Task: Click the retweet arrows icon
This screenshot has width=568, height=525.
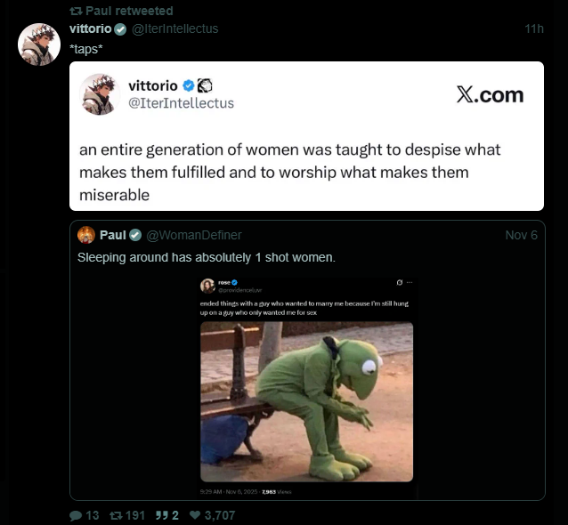Action: click(x=116, y=515)
